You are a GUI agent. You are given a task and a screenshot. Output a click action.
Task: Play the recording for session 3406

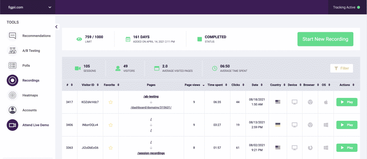click(x=347, y=125)
